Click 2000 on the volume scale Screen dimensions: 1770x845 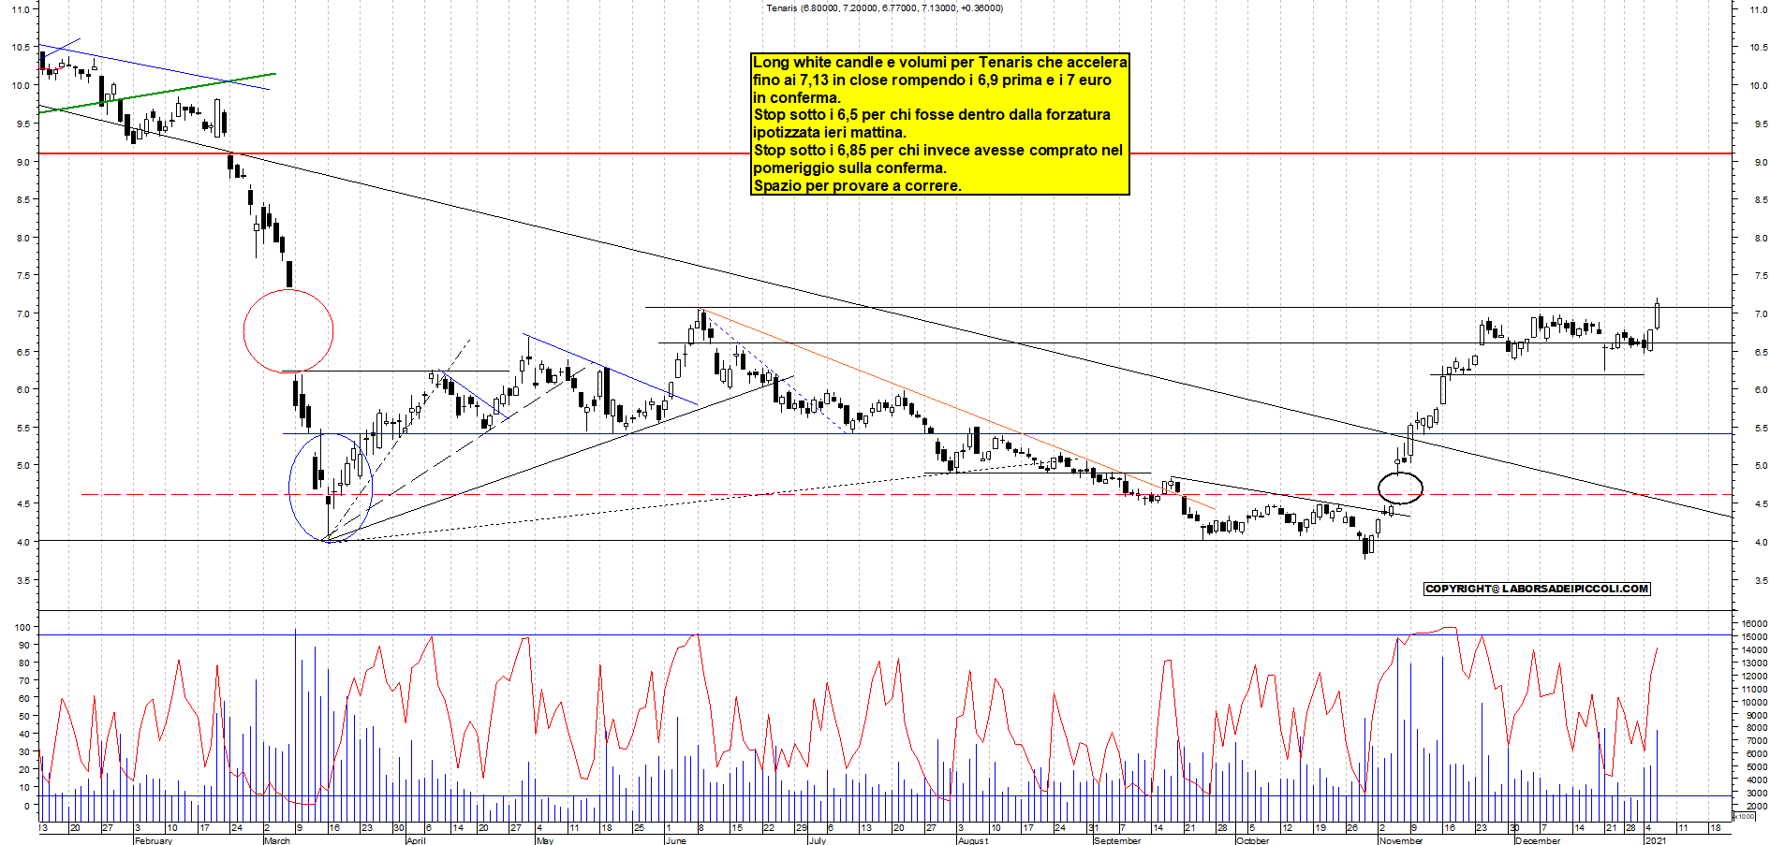[1757, 806]
